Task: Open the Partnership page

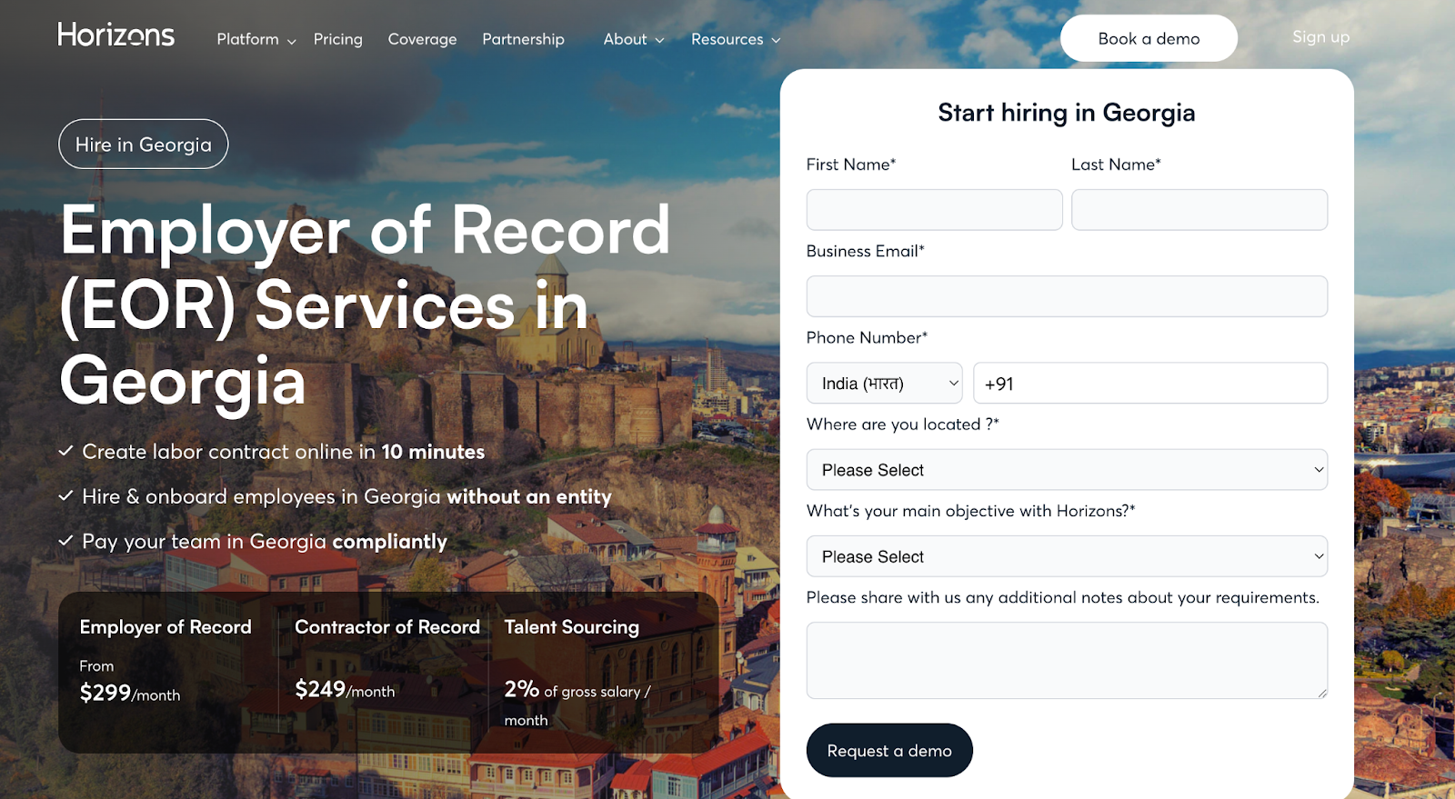Action: point(523,39)
